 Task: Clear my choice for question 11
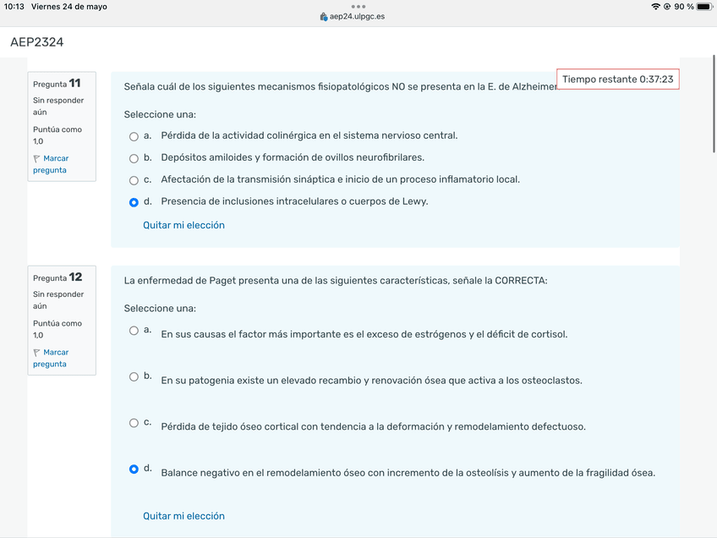[183, 225]
